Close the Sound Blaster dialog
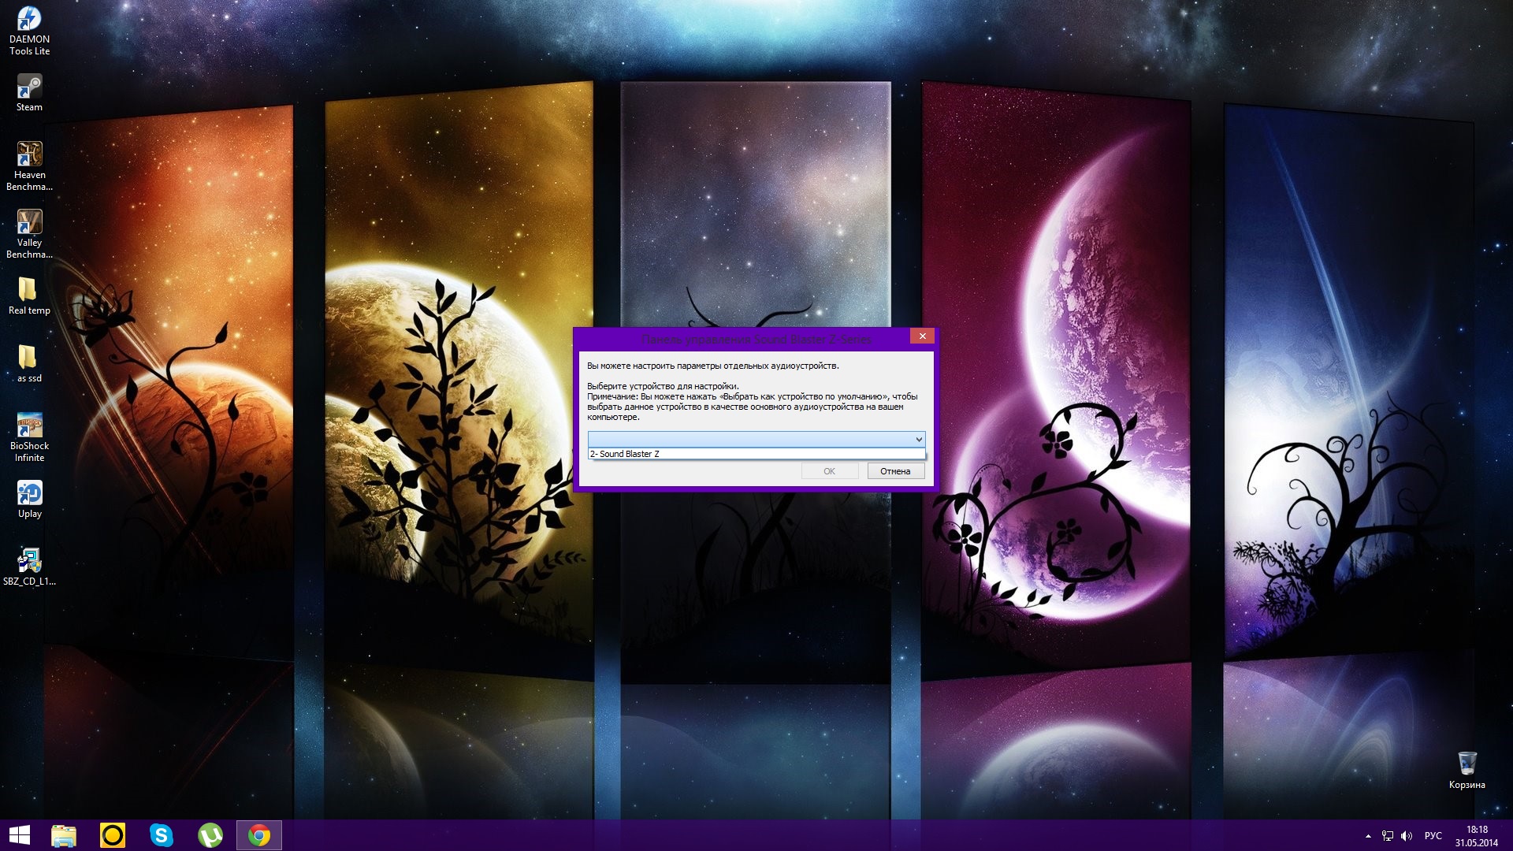This screenshot has height=851, width=1513. point(922,336)
